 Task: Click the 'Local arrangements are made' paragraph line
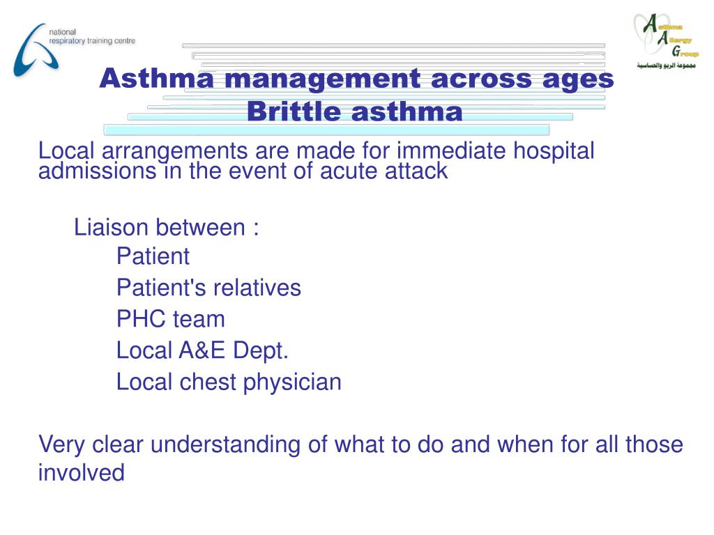click(x=317, y=150)
